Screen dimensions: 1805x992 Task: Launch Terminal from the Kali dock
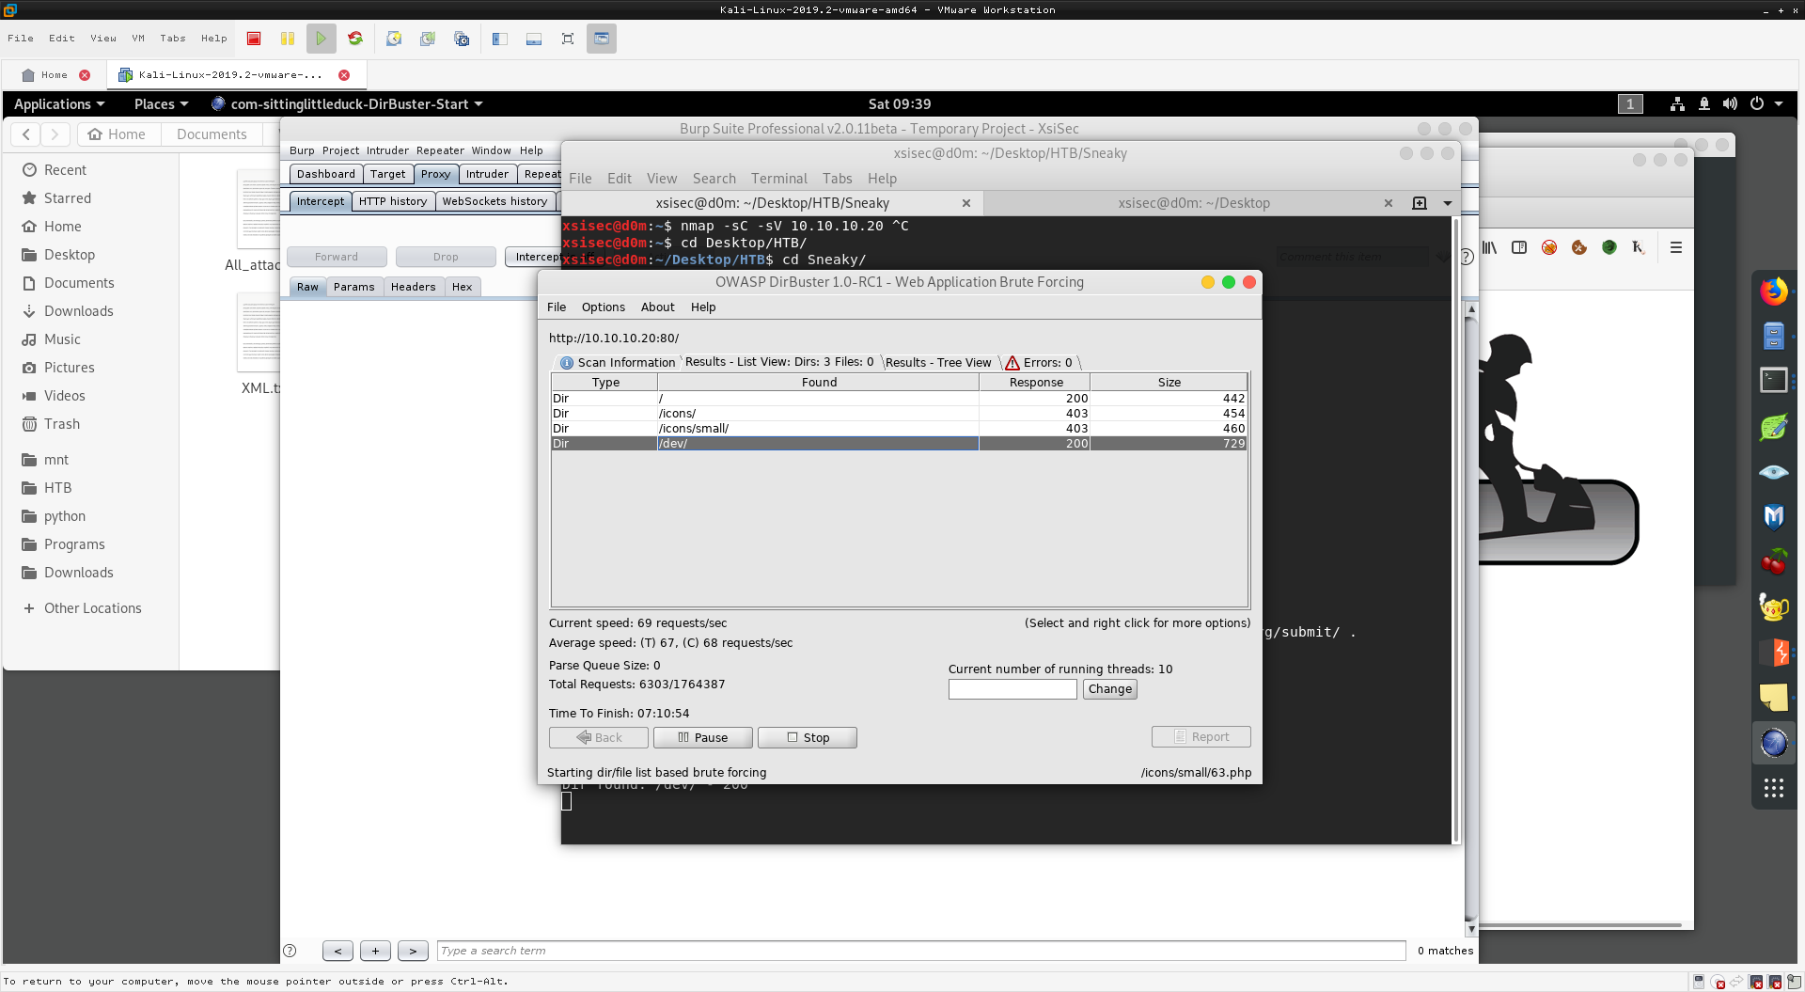[1774, 380]
